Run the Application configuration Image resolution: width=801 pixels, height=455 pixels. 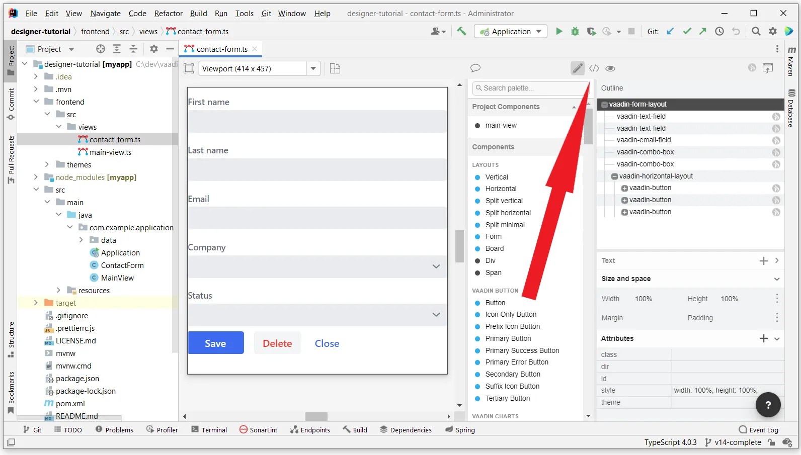[559, 31]
